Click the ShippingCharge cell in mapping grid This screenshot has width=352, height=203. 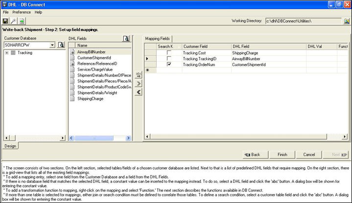(268, 53)
